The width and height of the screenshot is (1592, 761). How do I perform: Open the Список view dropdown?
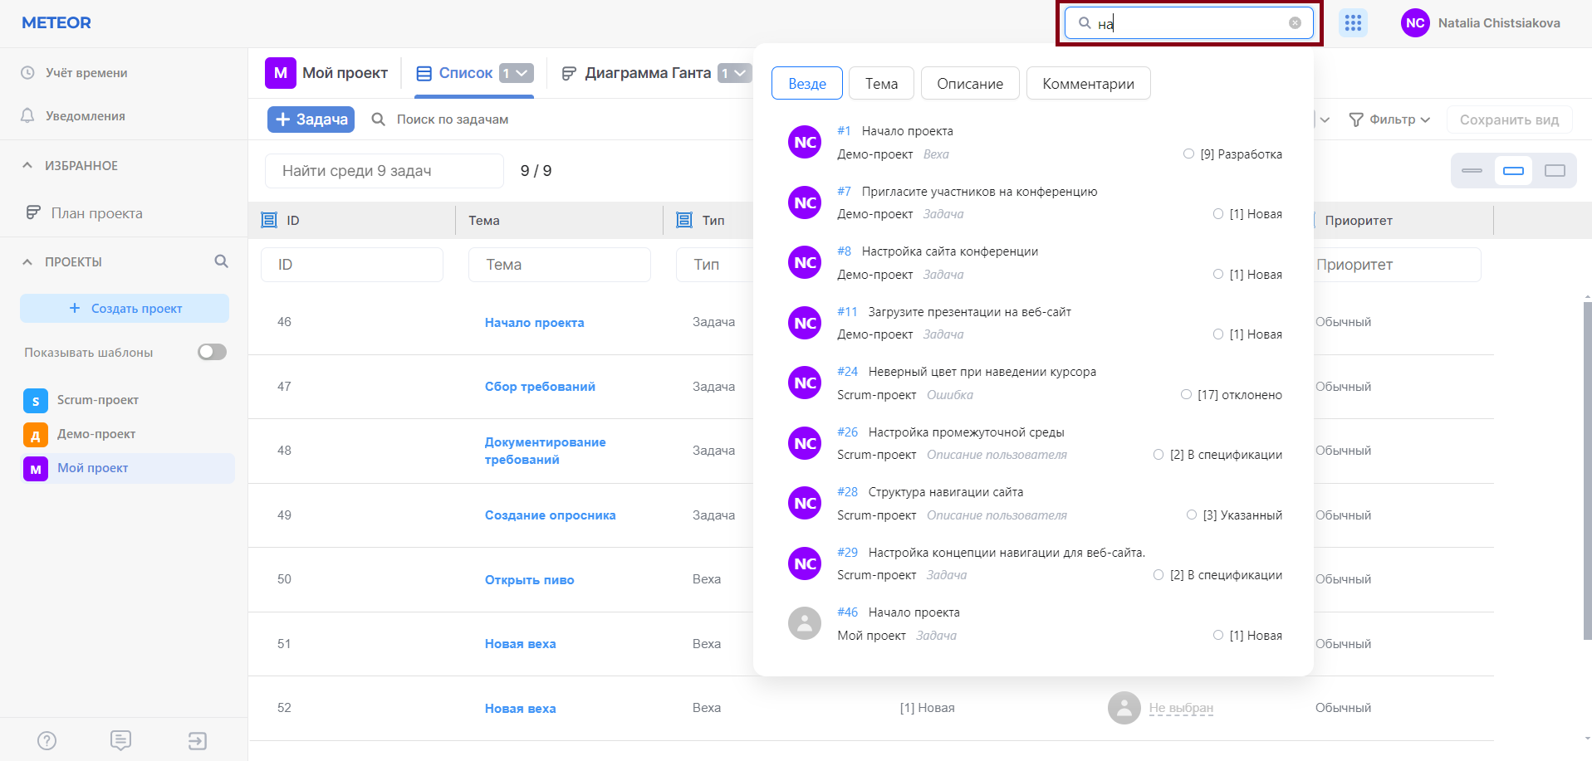[517, 73]
